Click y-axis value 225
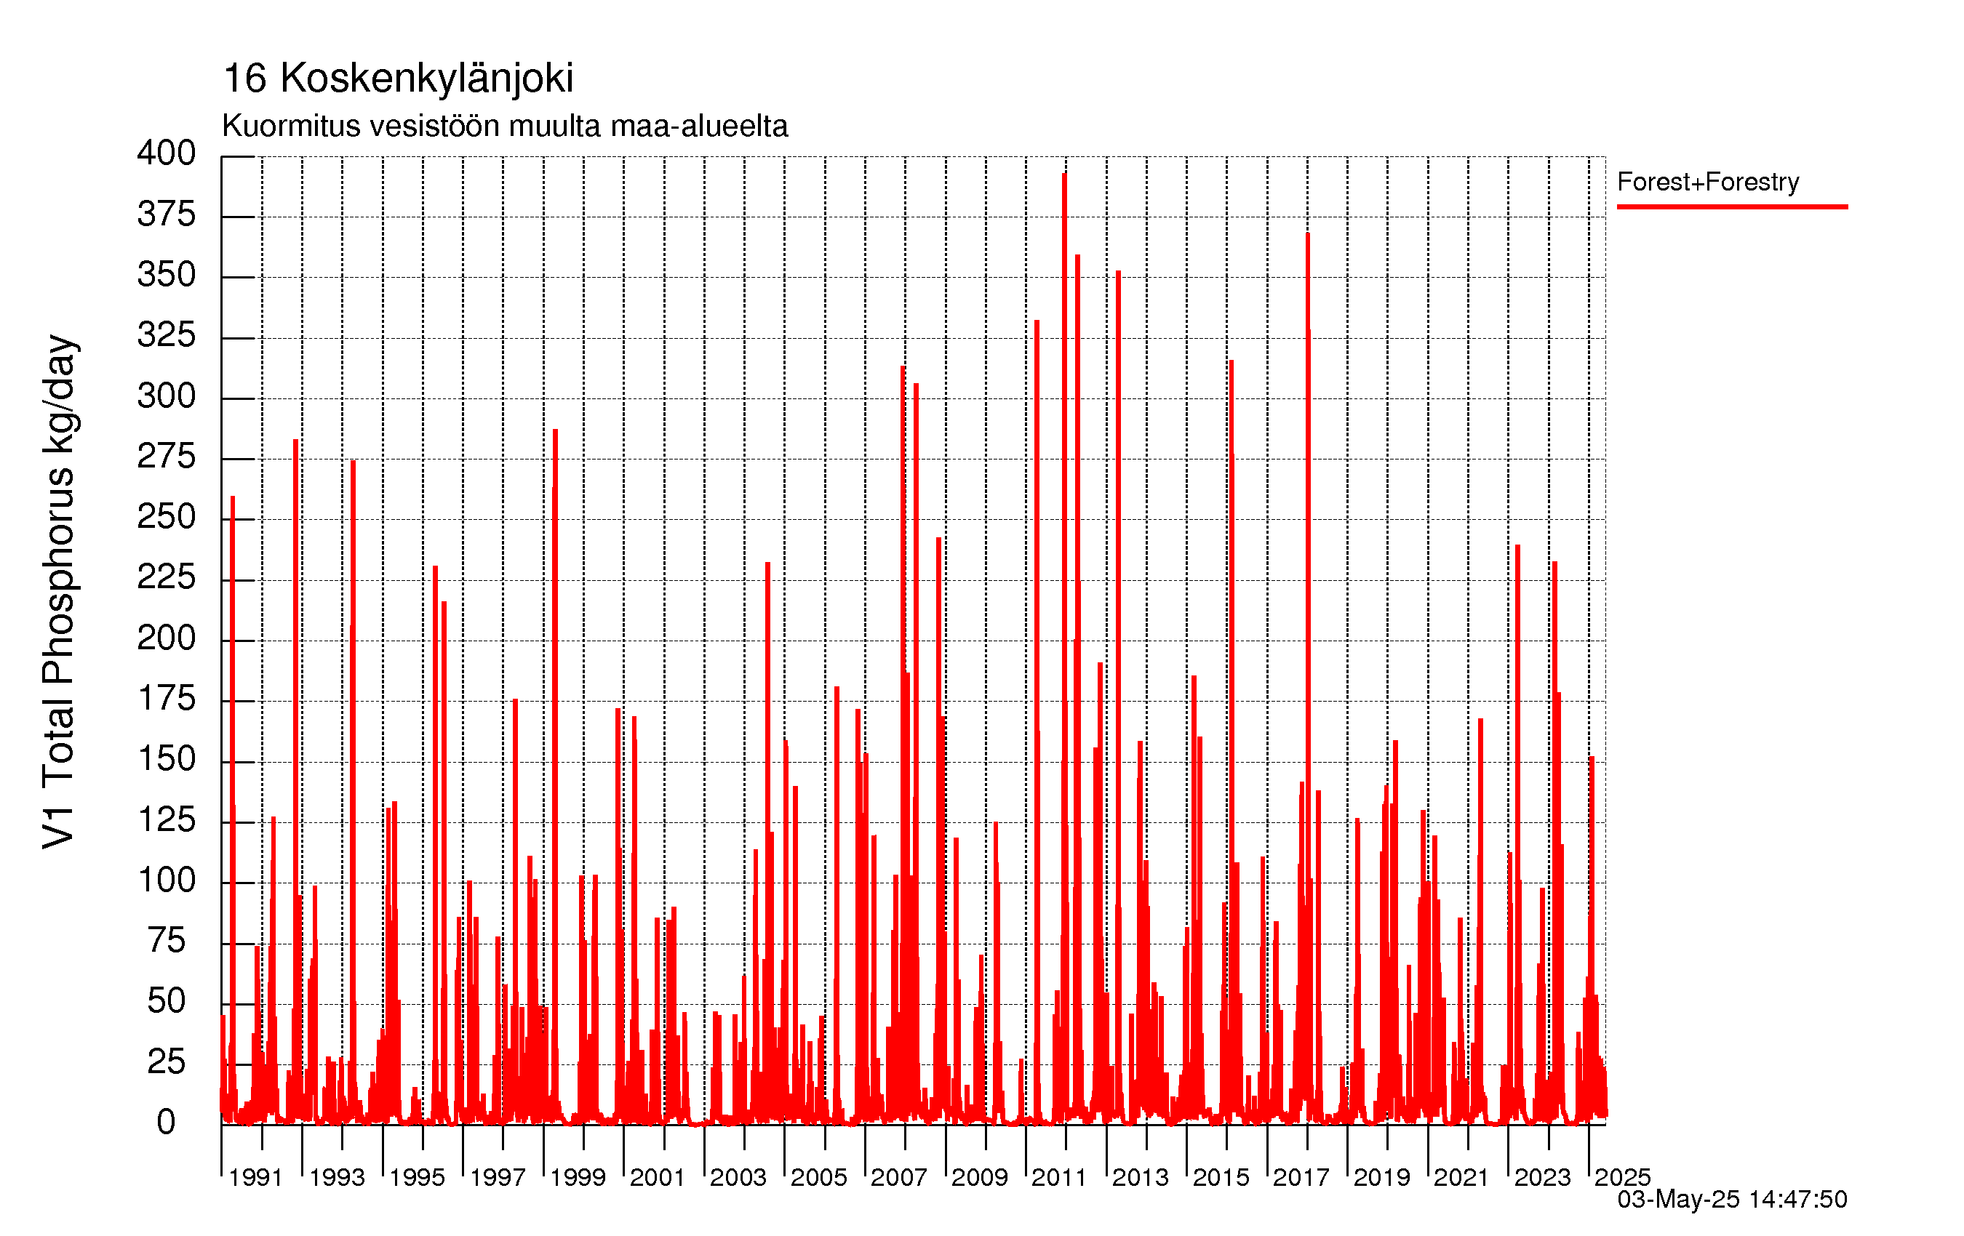 click(x=167, y=578)
